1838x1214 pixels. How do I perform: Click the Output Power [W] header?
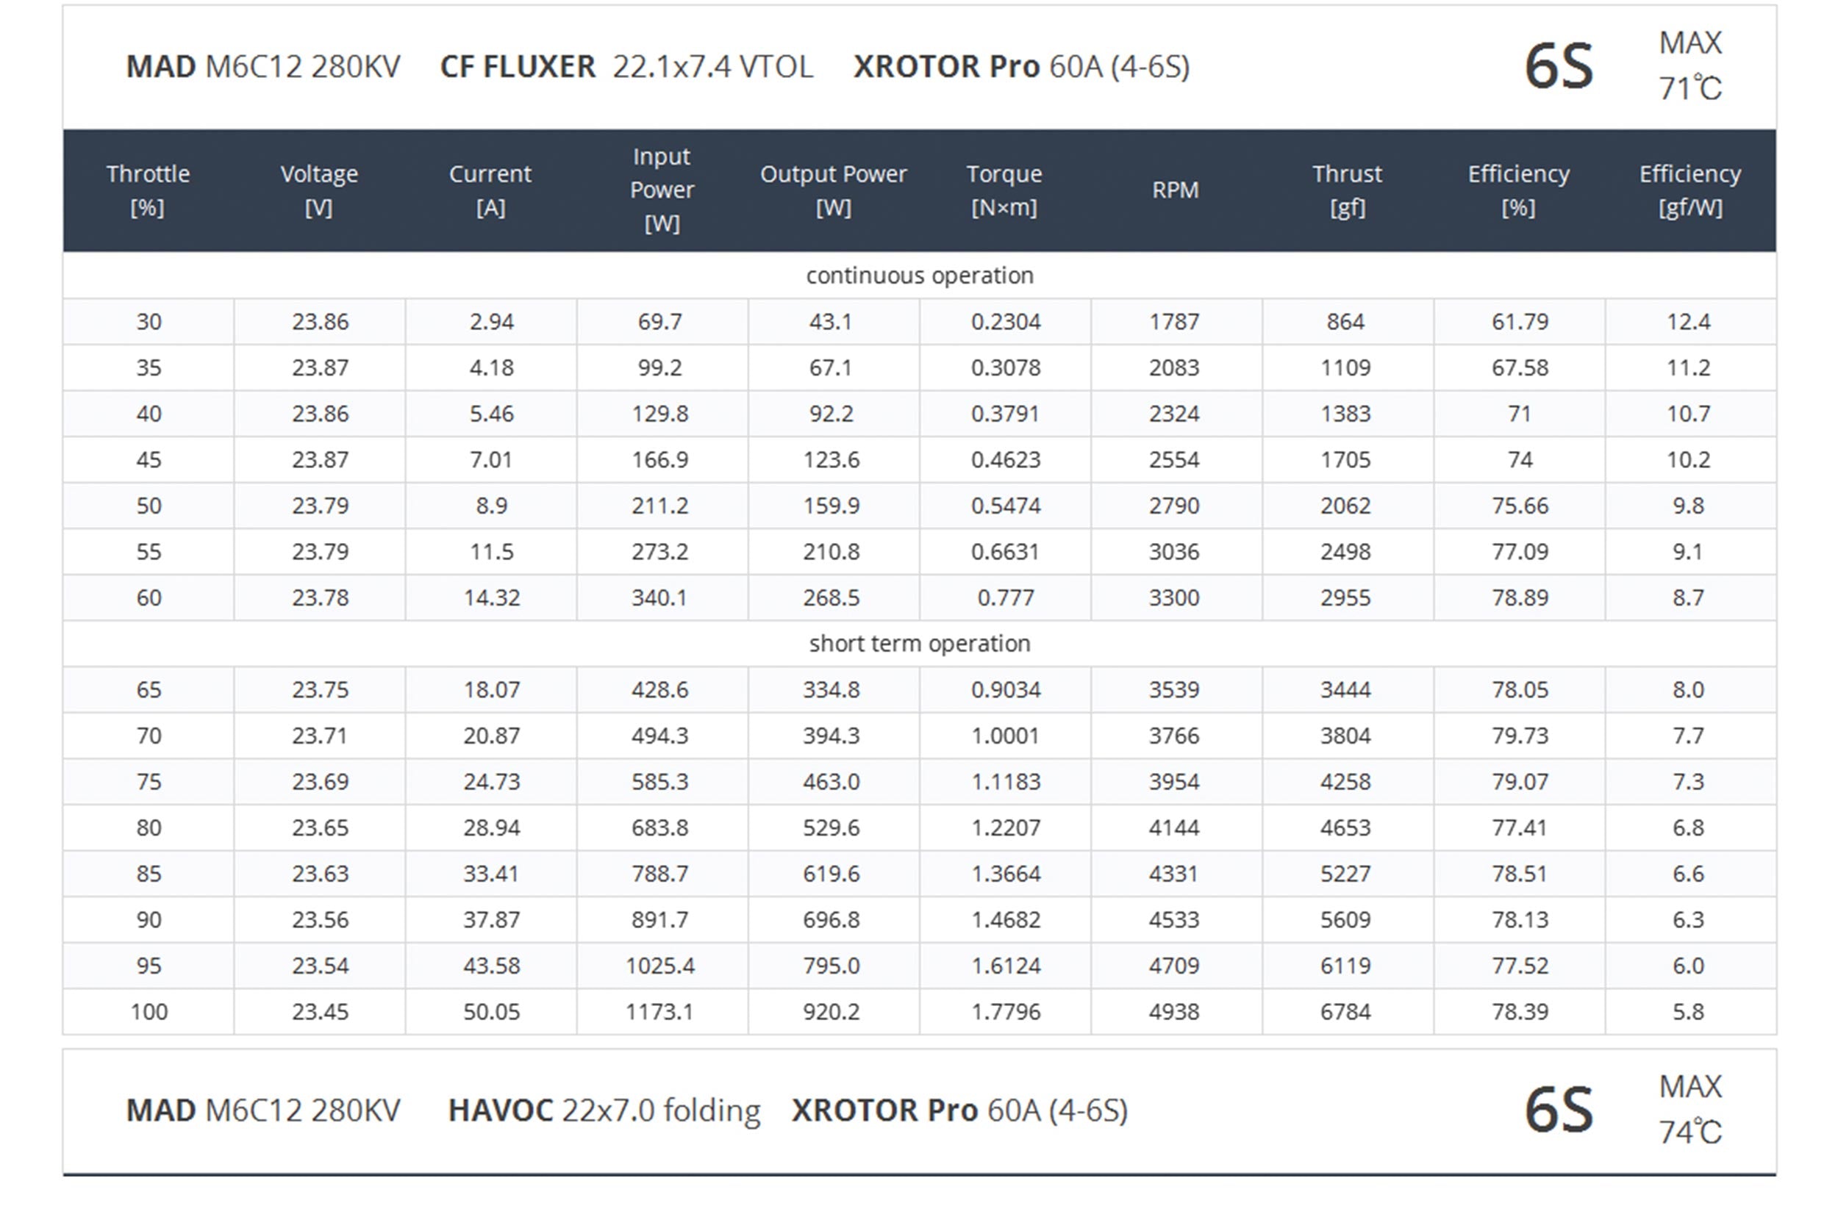(834, 190)
